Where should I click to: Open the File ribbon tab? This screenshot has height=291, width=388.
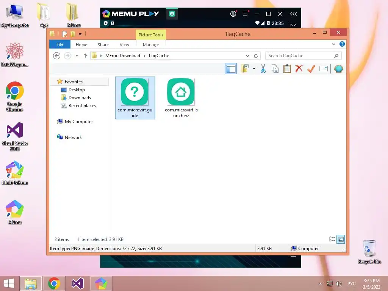tap(60, 44)
